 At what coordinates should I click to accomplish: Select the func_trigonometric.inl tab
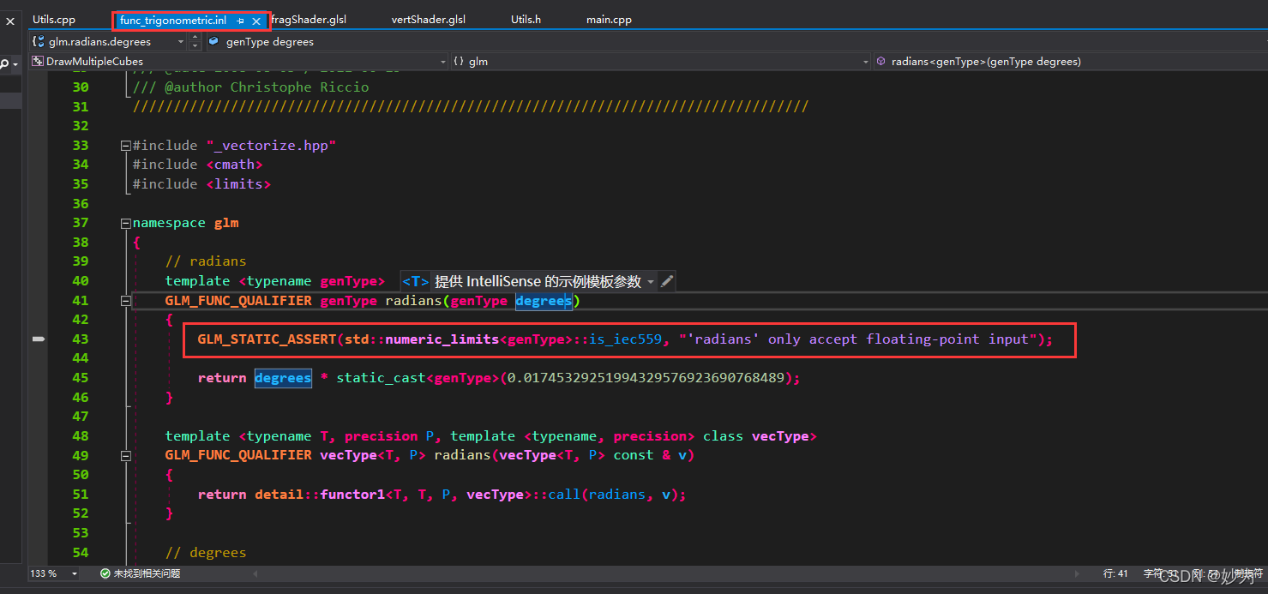[x=173, y=21]
